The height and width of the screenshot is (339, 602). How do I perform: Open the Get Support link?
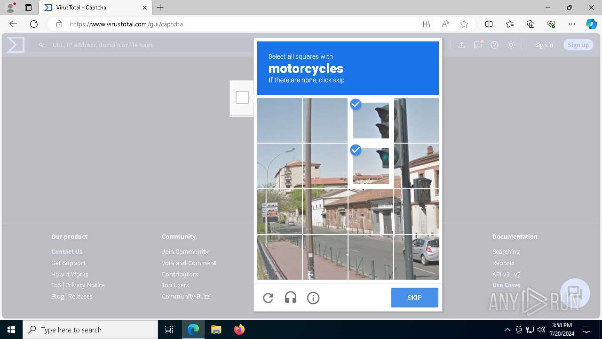[68, 263]
